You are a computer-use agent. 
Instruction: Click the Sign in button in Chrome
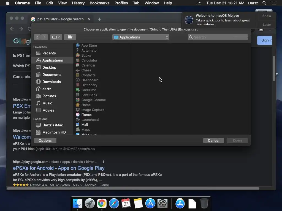(265, 40)
